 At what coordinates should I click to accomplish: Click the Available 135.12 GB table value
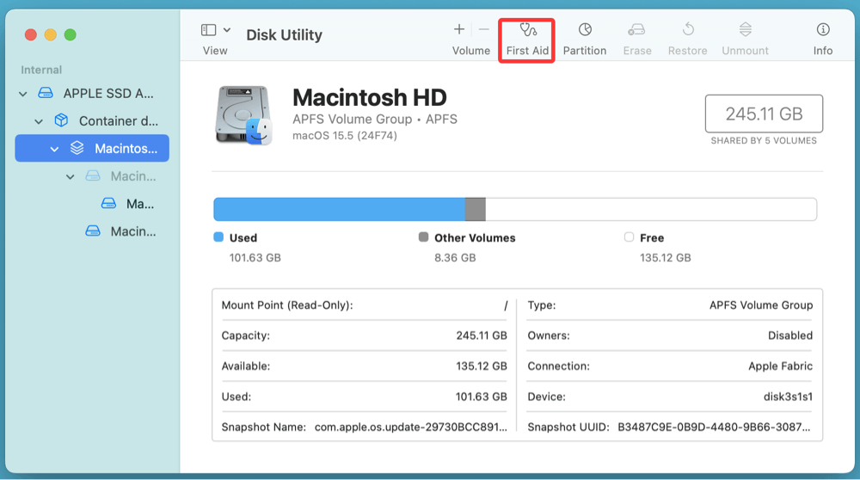[481, 366]
